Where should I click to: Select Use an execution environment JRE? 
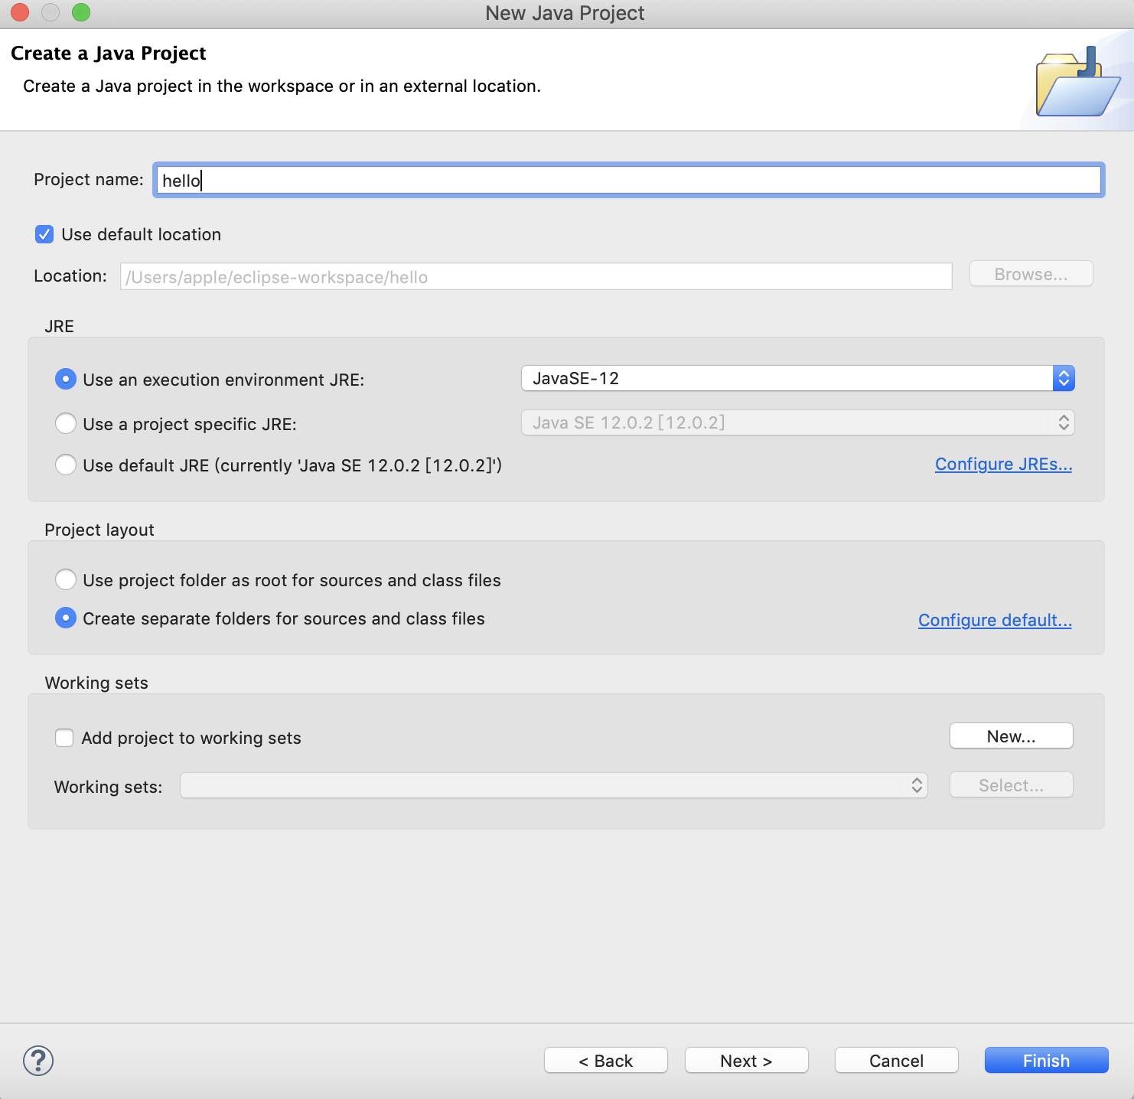[66, 380]
